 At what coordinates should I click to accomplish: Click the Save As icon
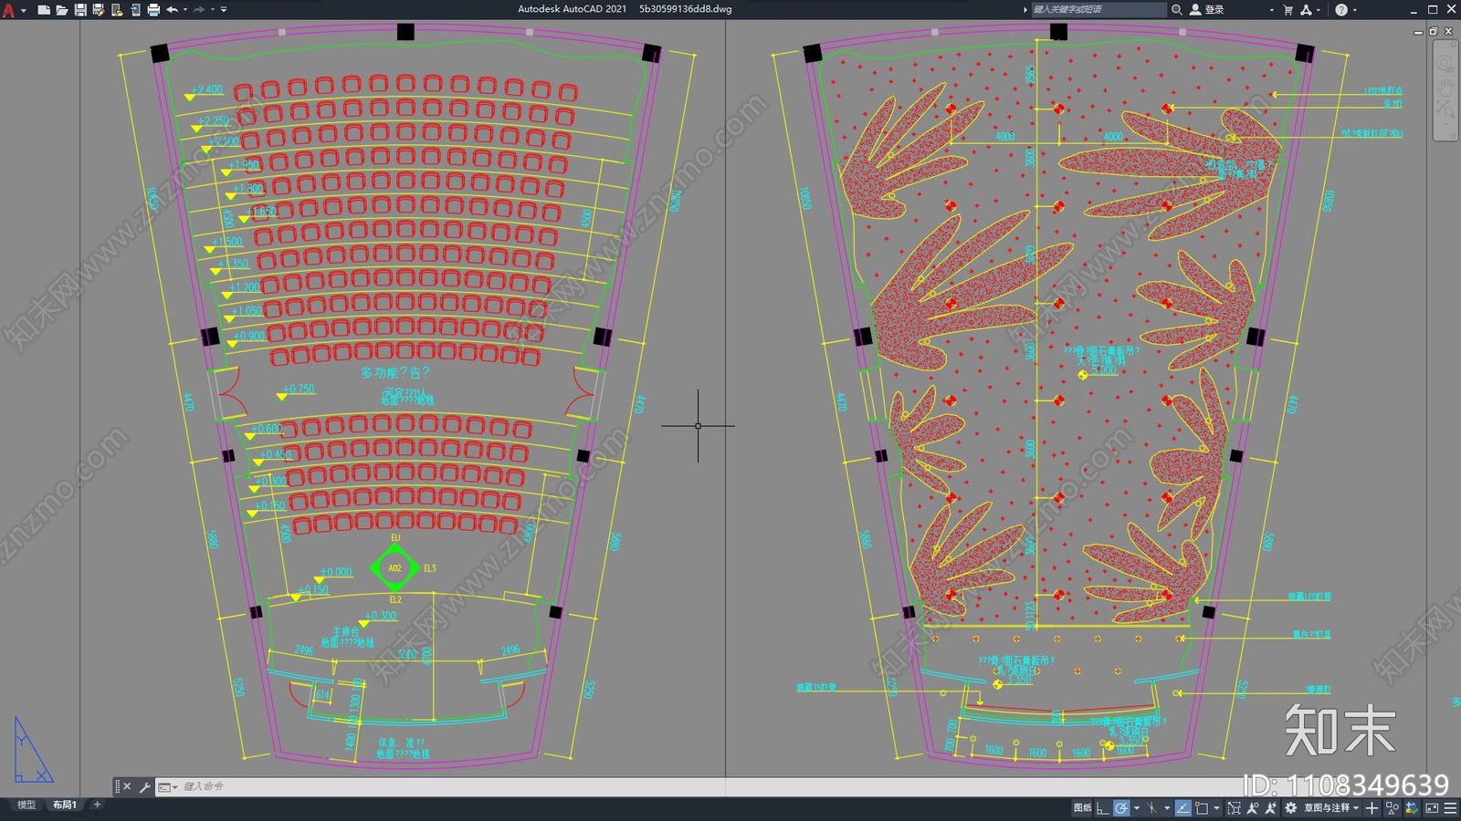pyautogui.click(x=98, y=9)
